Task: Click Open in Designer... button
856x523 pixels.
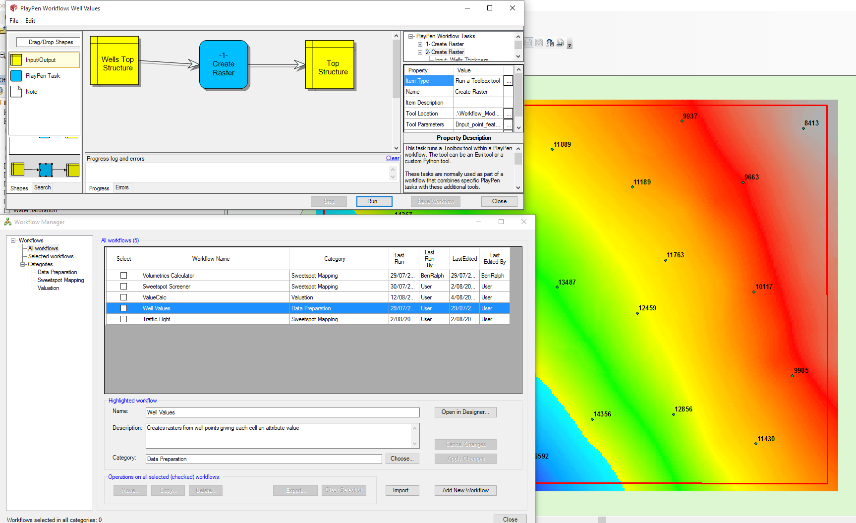Action: 465,412
